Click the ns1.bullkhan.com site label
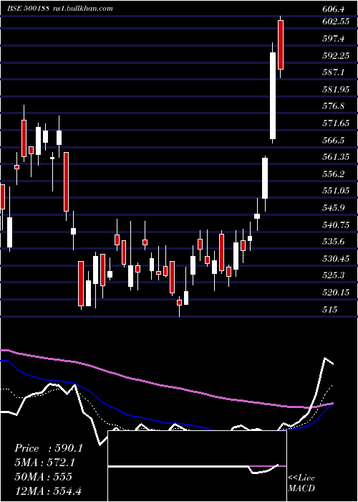The width and height of the screenshot is (358, 502). coord(82,9)
